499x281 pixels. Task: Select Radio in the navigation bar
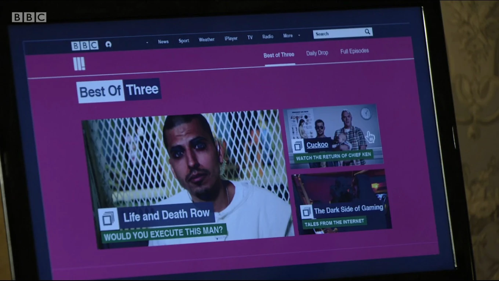[268, 37]
